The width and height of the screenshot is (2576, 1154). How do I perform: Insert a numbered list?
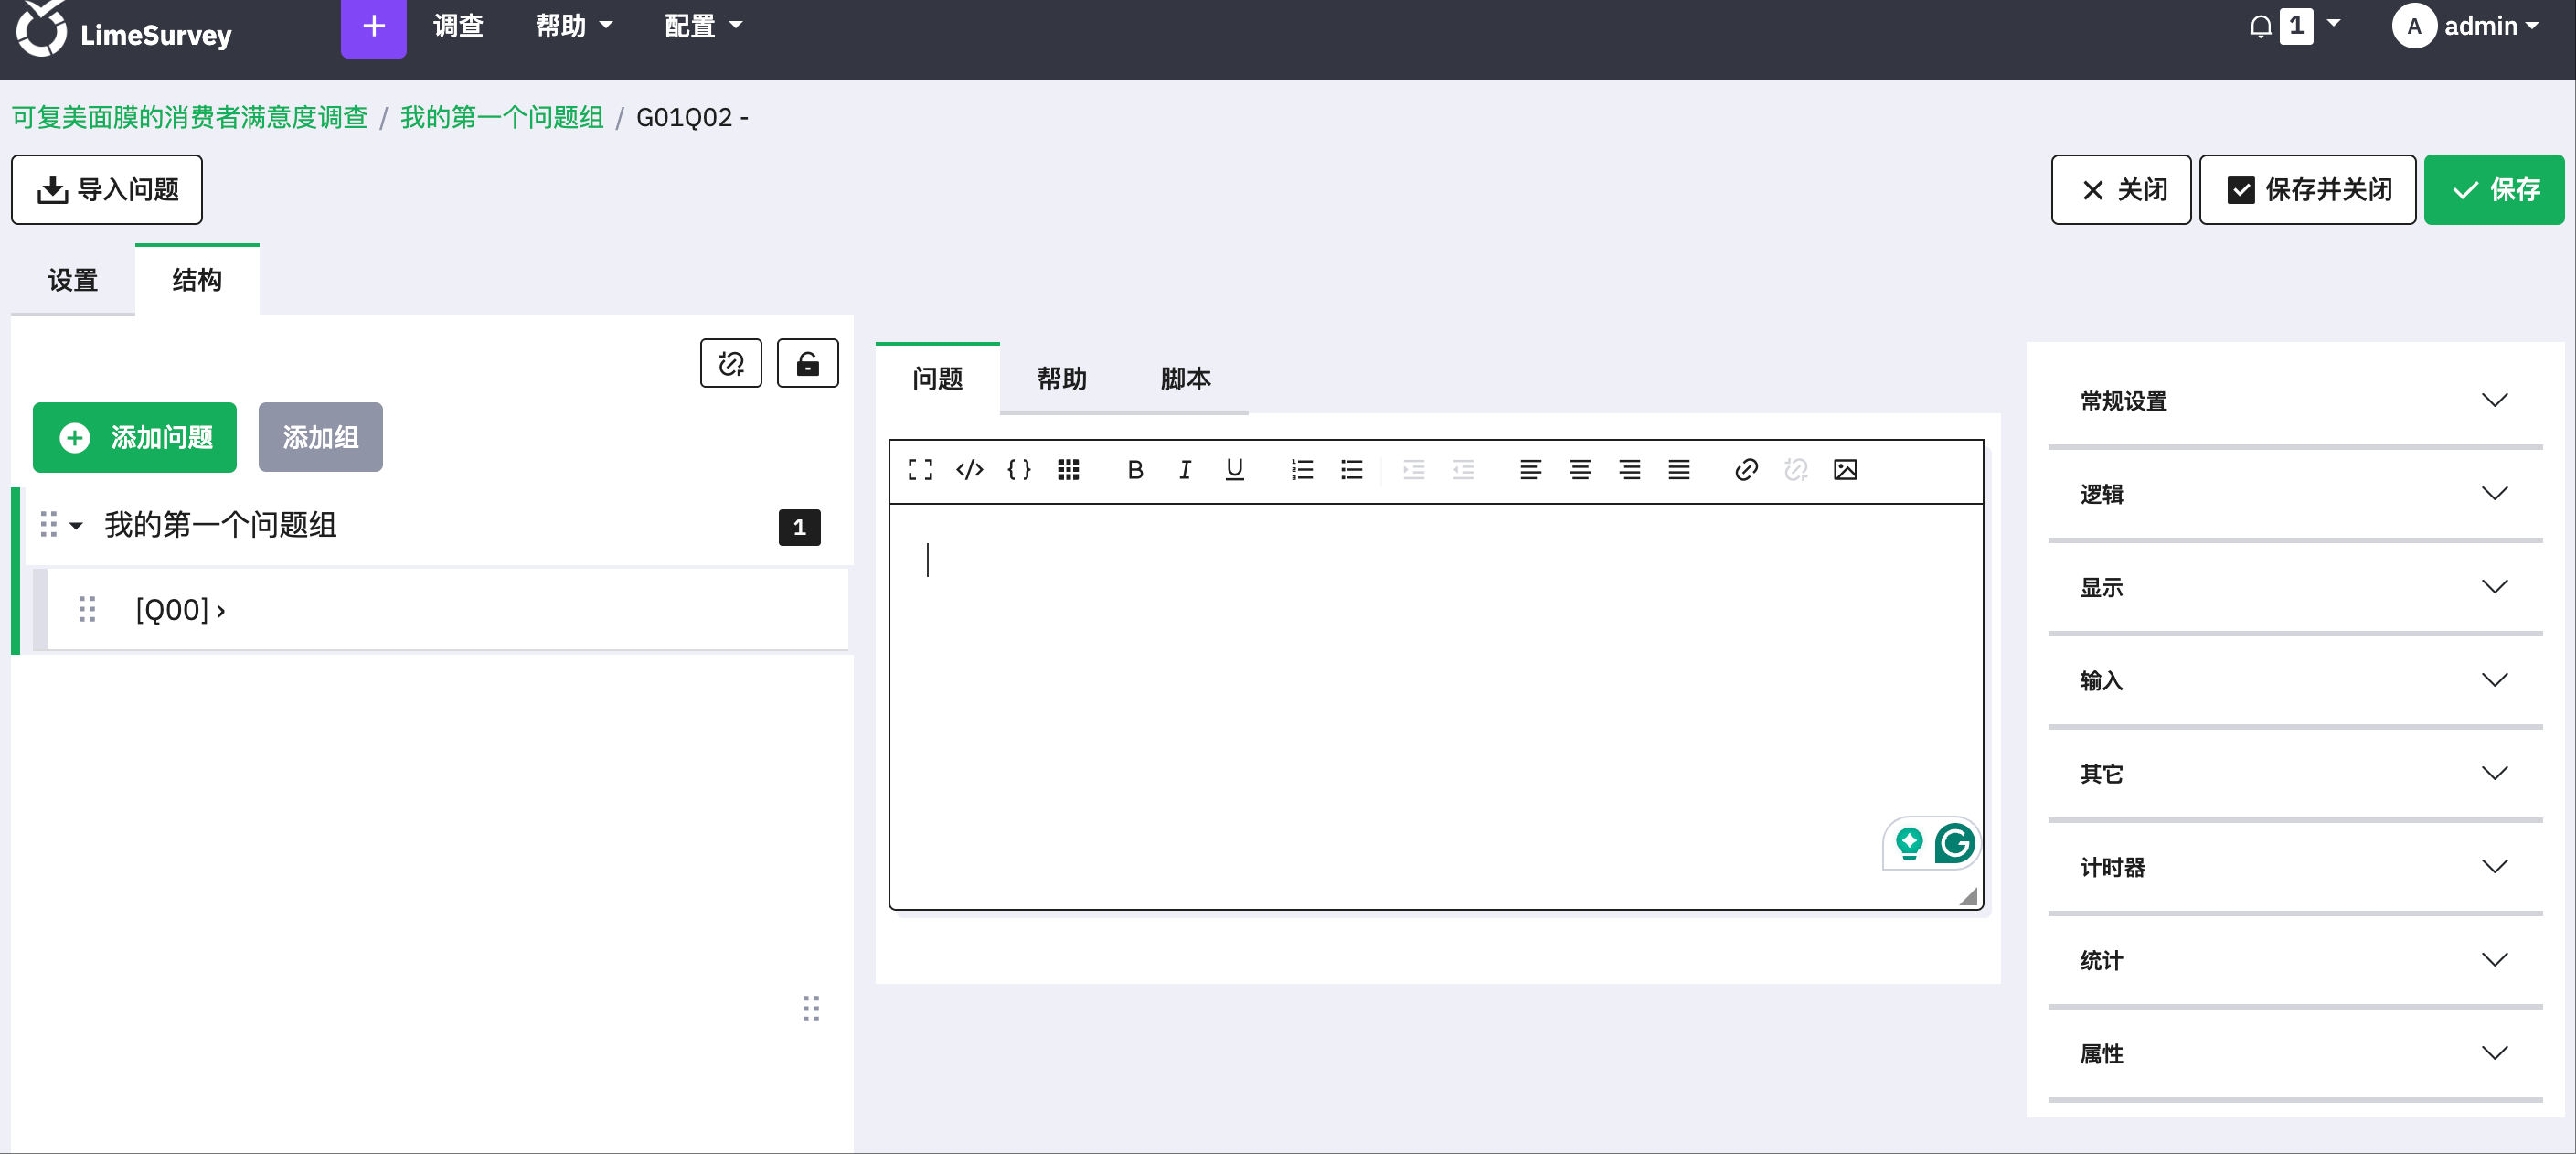point(1302,470)
